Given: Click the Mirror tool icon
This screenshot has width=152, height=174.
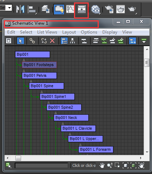Looking at the screenshot, I should (x=20, y=9).
